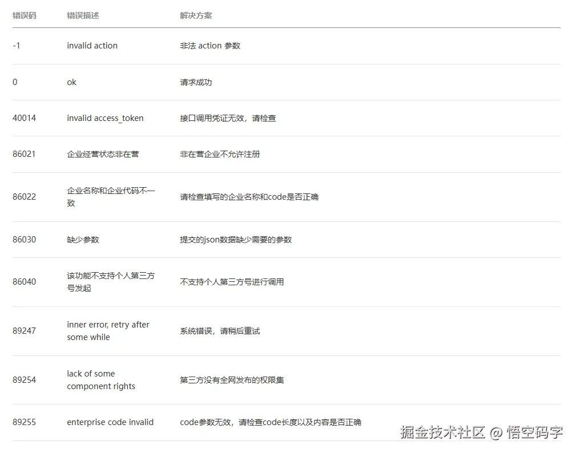Select error code 86030
The width and height of the screenshot is (576, 453).
[x=24, y=240]
